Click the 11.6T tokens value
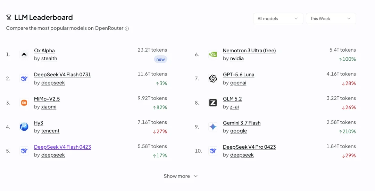 pyautogui.click(x=152, y=74)
